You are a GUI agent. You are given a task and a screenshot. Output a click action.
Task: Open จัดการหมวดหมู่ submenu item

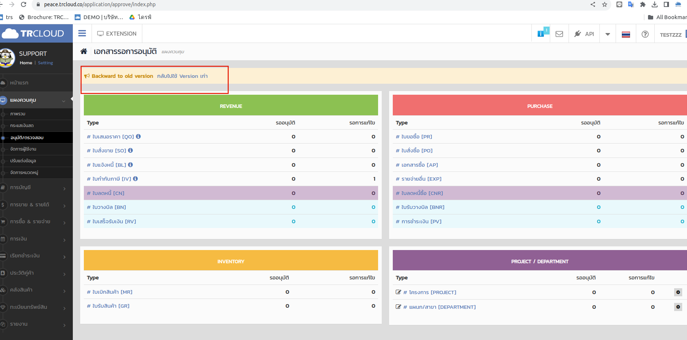[x=24, y=173]
